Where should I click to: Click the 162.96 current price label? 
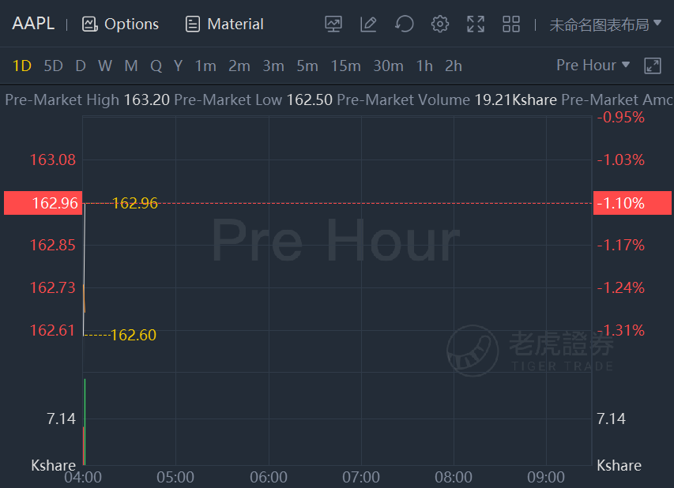[43, 203]
